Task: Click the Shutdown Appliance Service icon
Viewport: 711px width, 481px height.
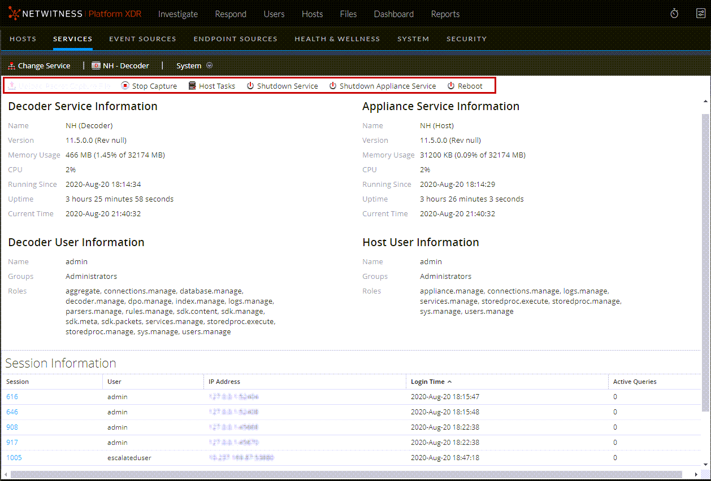Action: pos(332,85)
